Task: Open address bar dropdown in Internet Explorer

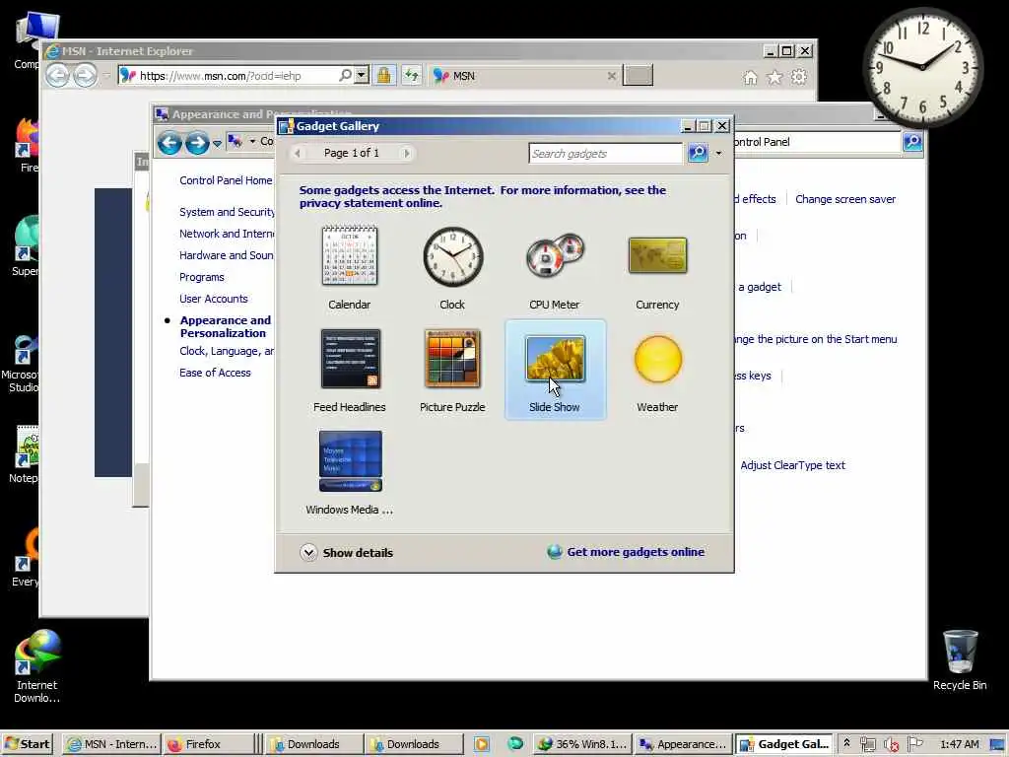Action: coord(362,75)
